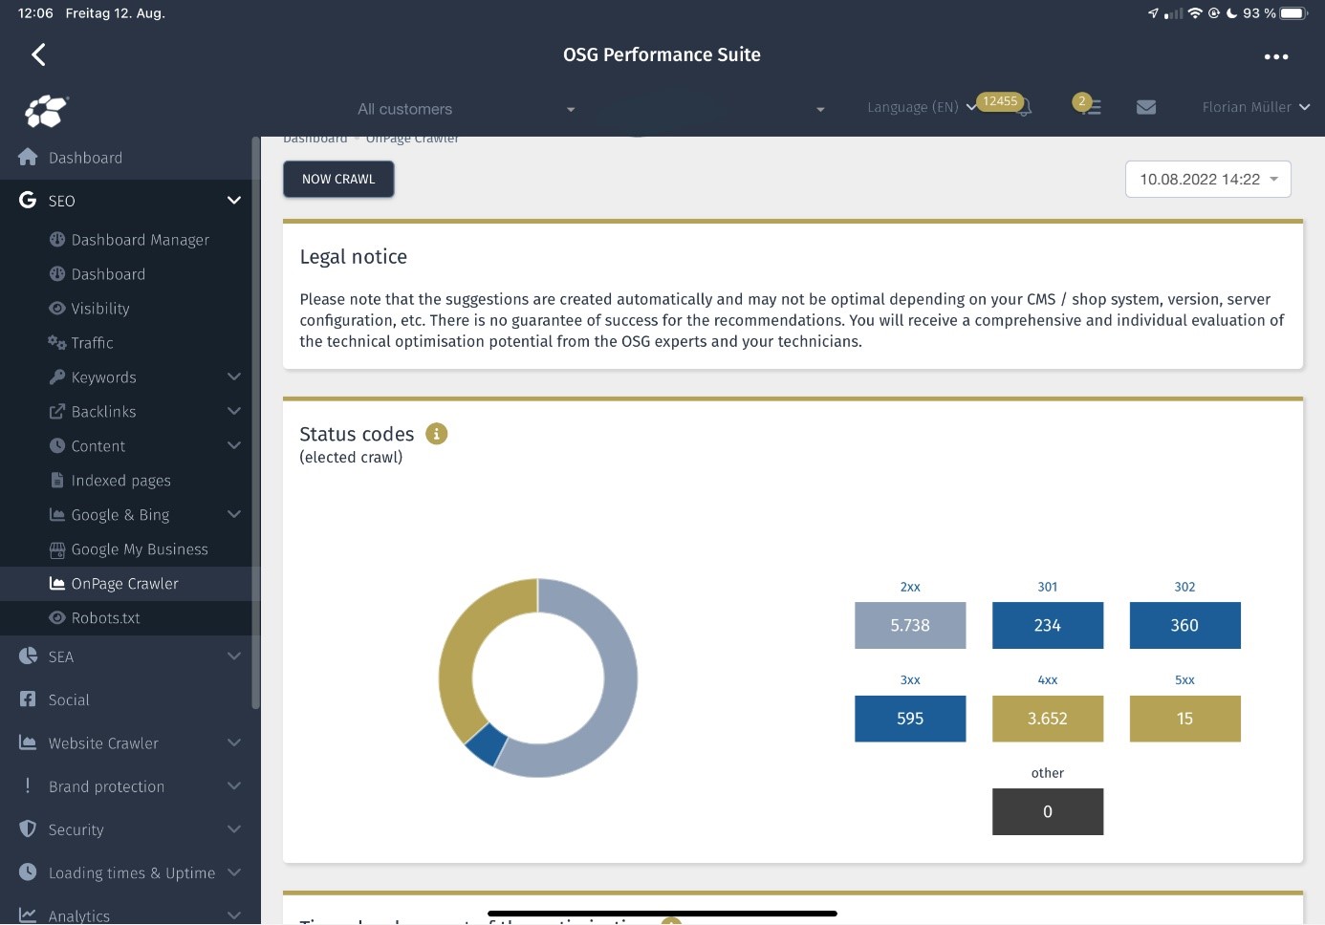Click the exclamation icon beside Brand protection
The width and height of the screenshot is (1325, 925).
point(28,785)
